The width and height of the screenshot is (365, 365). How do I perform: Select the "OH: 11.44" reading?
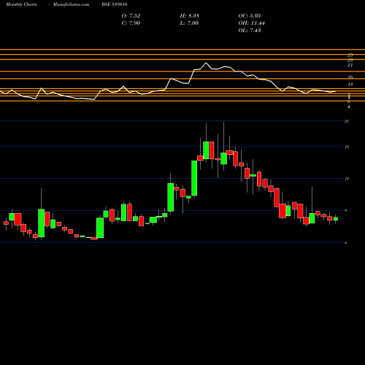(x=252, y=23)
